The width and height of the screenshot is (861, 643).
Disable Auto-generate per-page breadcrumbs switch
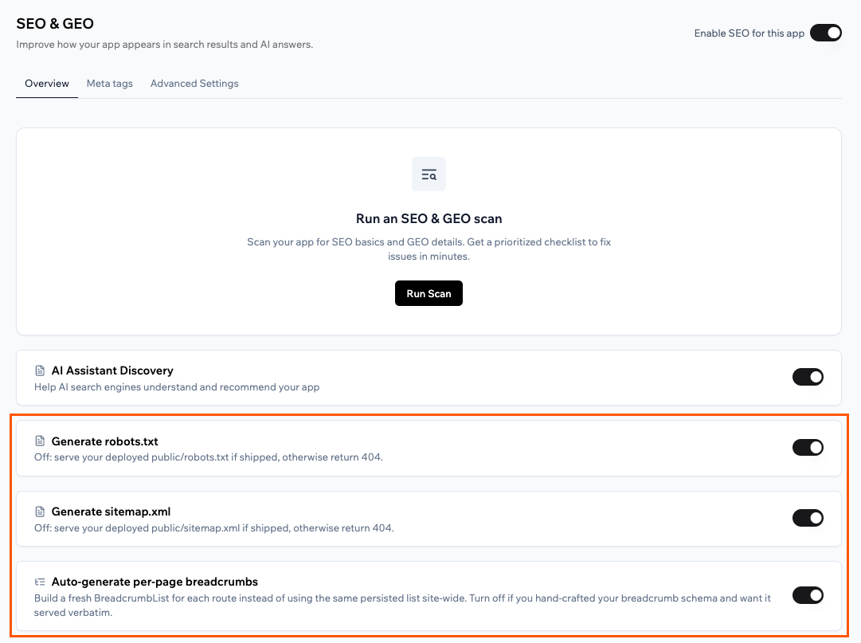[x=808, y=595]
